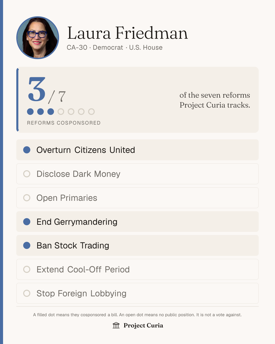The height and width of the screenshot is (344, 275).
Task: Open the Open Primaries reform item
Action: pos(137,198)
